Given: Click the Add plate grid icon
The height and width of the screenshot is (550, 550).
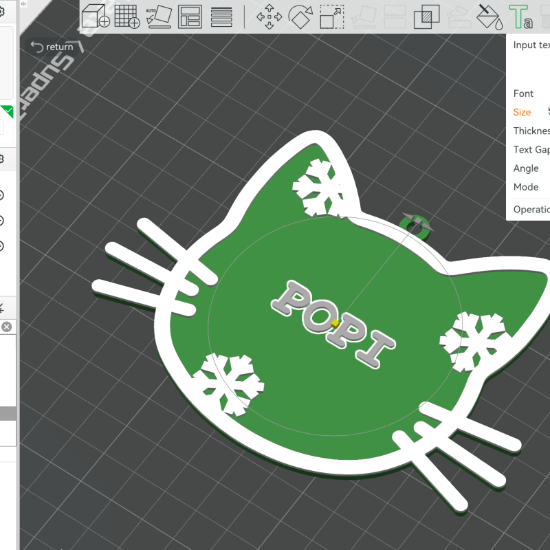Looking at the screenshot, I should (x=126, y=16).
